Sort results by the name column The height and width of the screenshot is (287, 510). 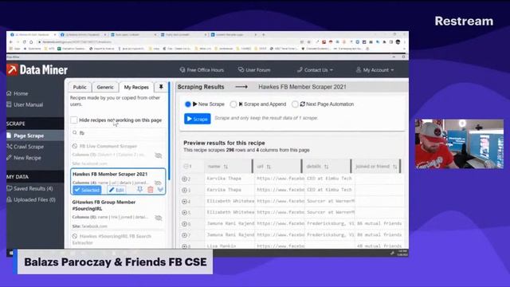226,167
